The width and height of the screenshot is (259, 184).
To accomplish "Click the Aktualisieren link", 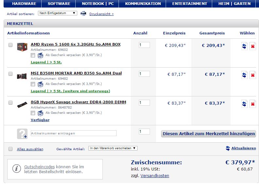I will pos(244,148).
